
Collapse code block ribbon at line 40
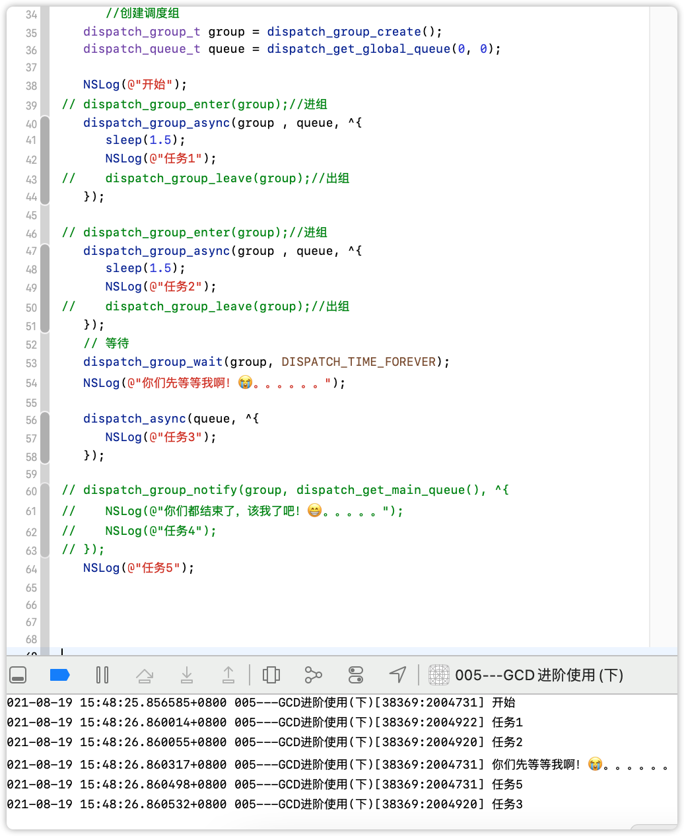(45, 160)
